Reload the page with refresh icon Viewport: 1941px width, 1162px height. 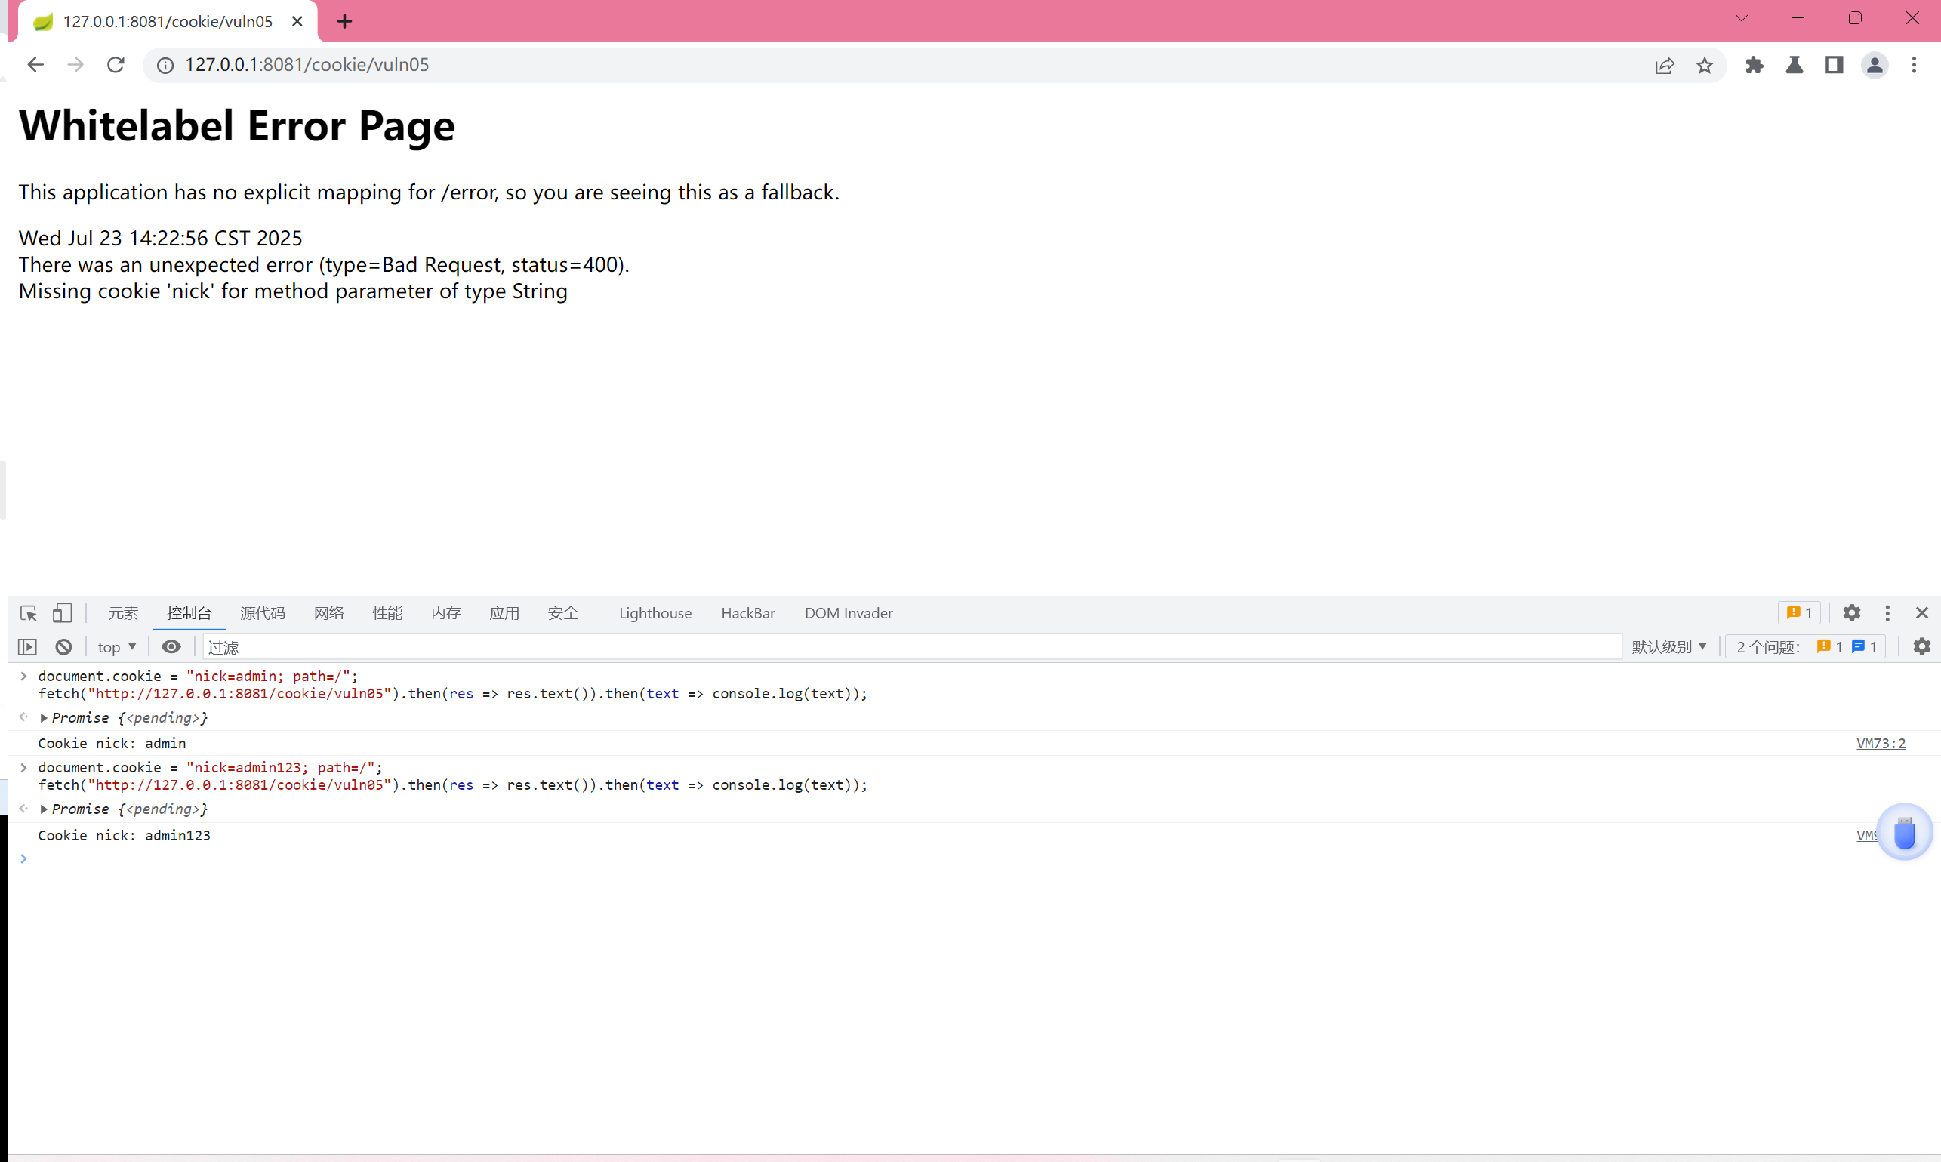116,65
